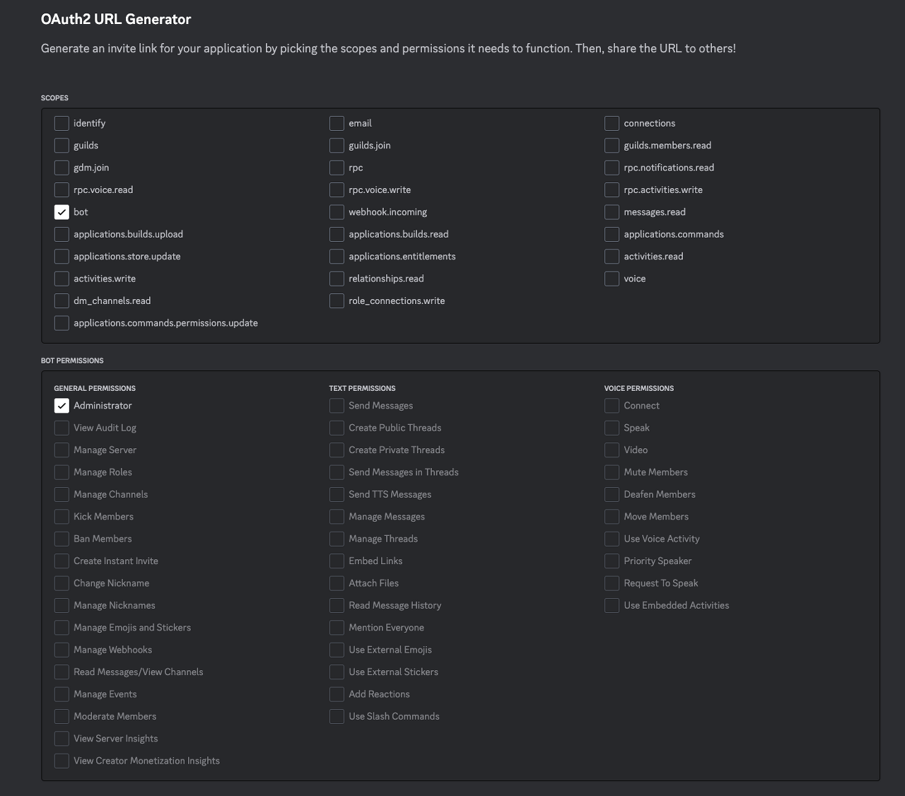Enable the guilds.join scope
Image resolution: width=905 pixels, height=796 pixels.
point(337,146)
